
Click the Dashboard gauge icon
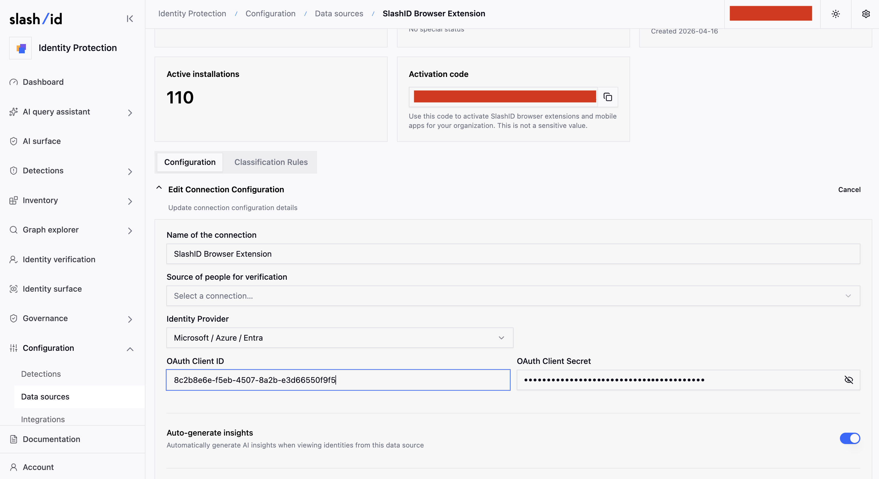(x=14, y=82)
